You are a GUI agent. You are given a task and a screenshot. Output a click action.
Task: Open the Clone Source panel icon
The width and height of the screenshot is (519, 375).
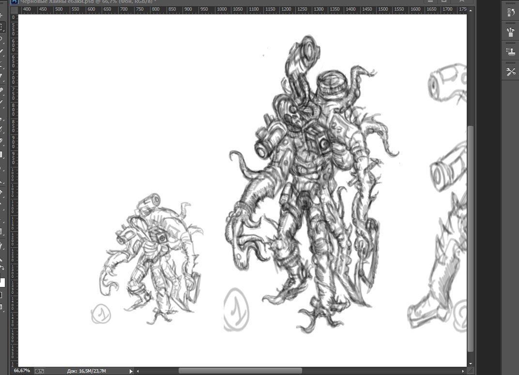tap(510, 52)
